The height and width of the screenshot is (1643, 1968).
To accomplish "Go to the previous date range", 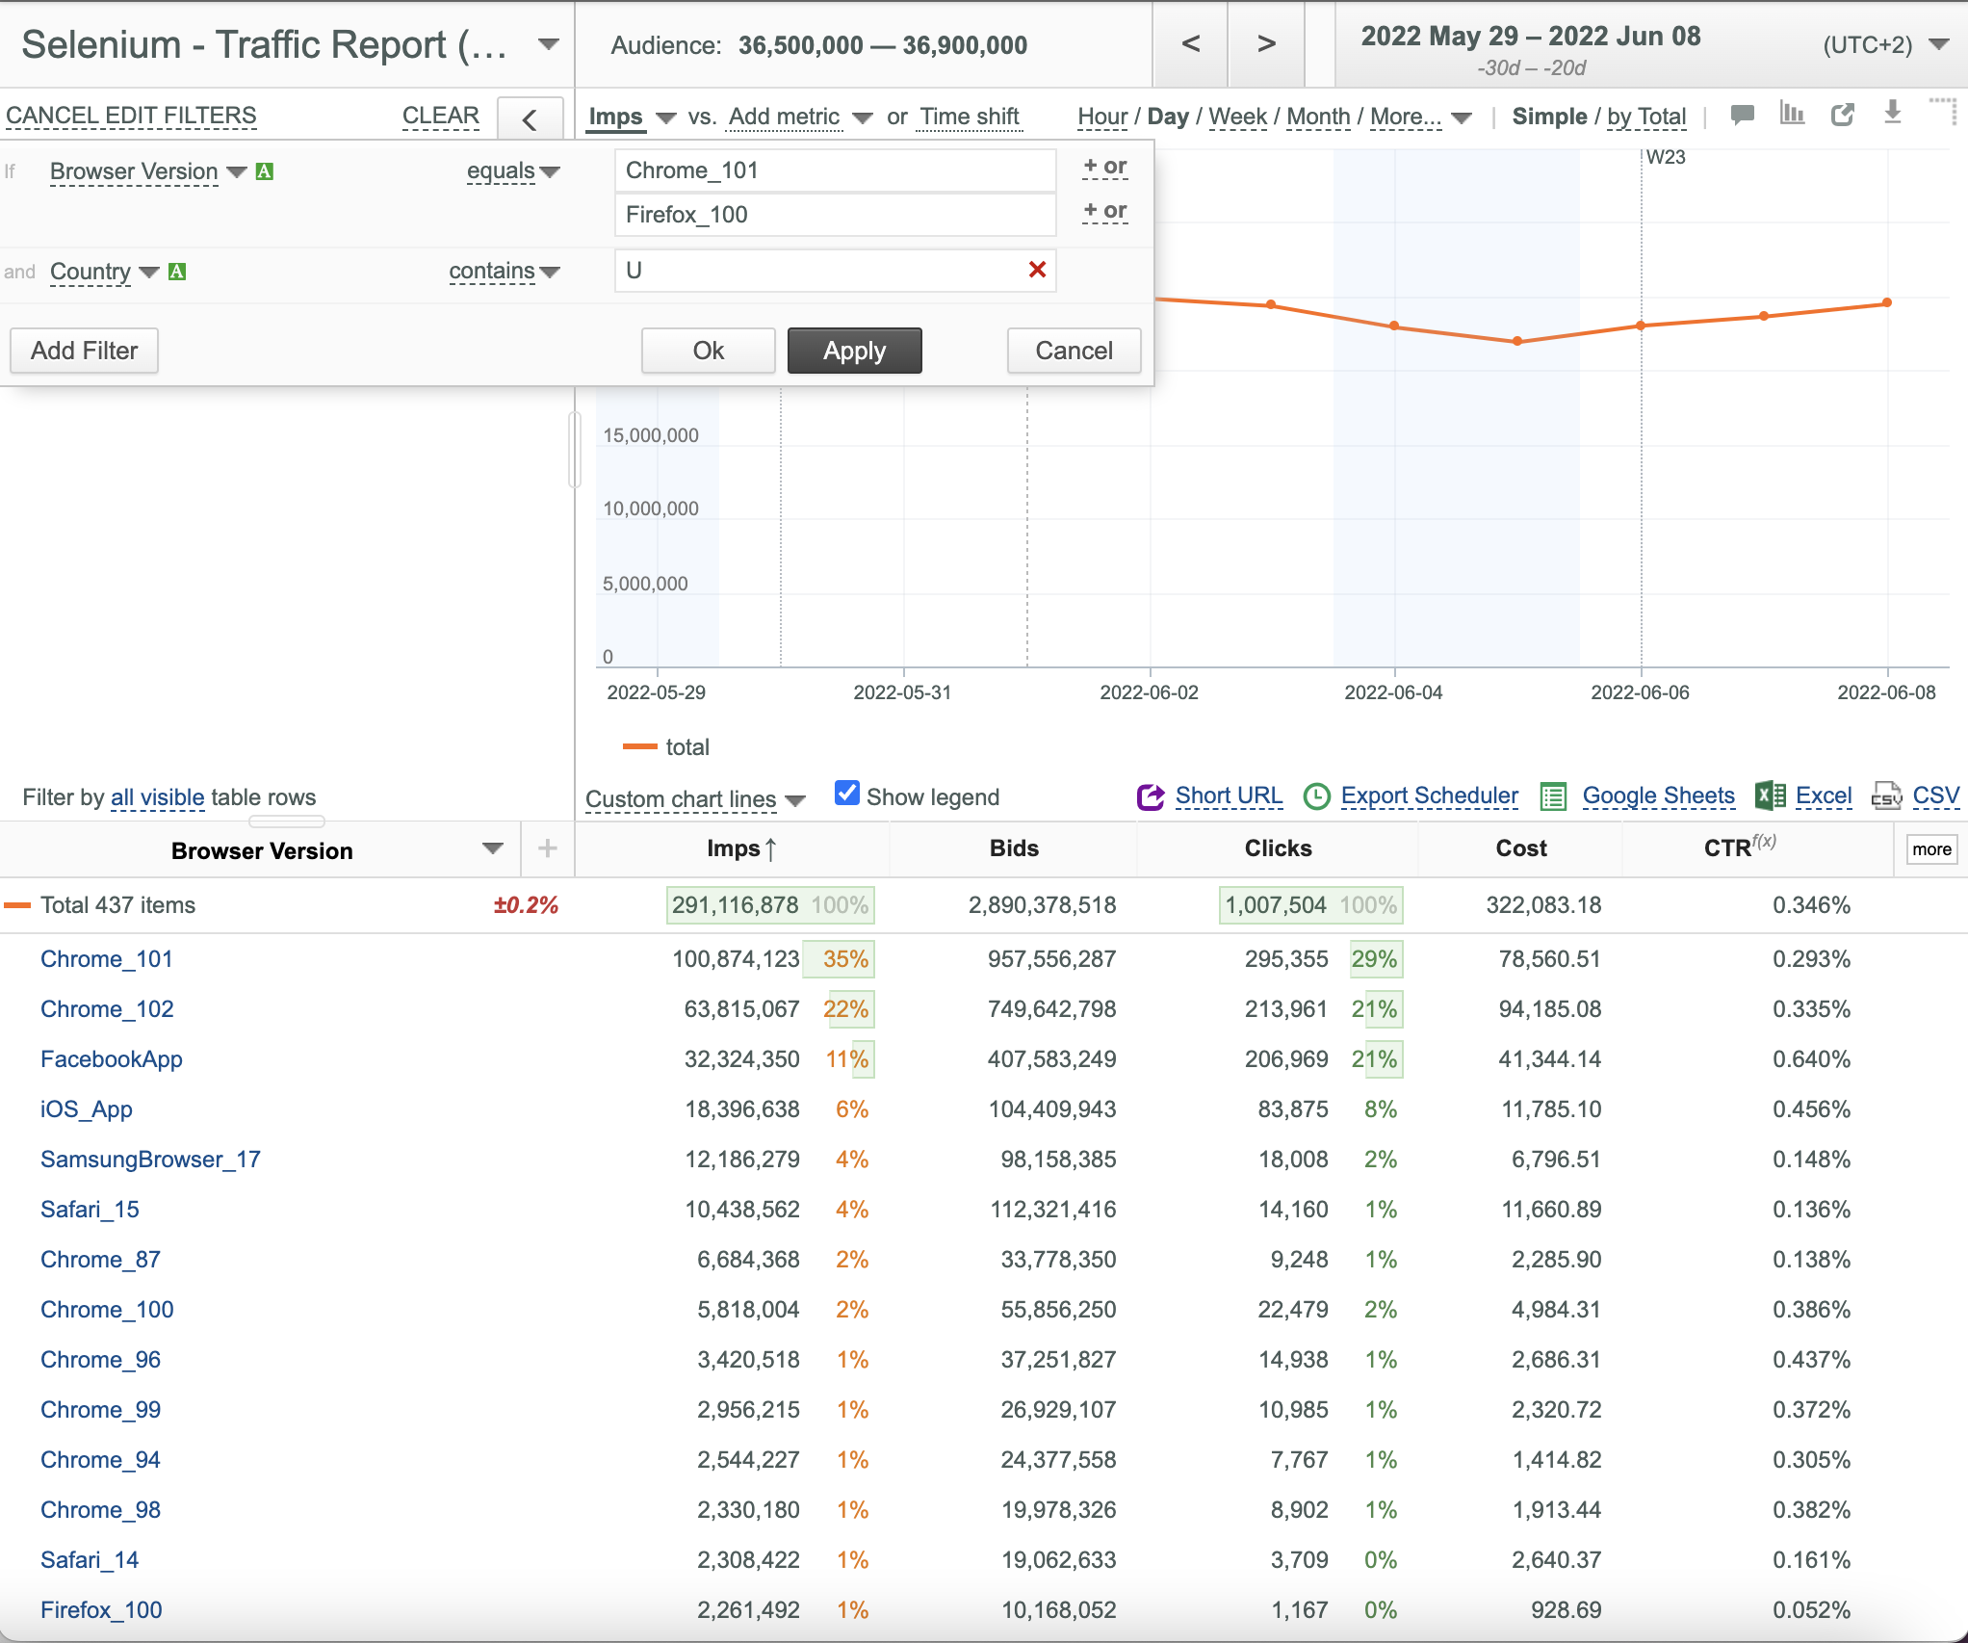I will point(1191,43).
